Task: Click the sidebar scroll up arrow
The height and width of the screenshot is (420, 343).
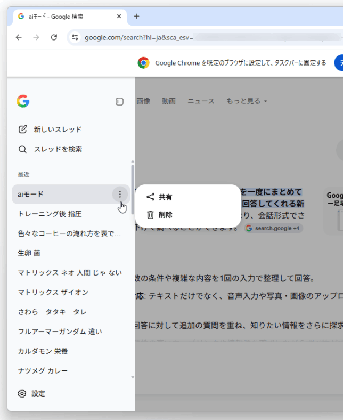Action: pos(133,162)
